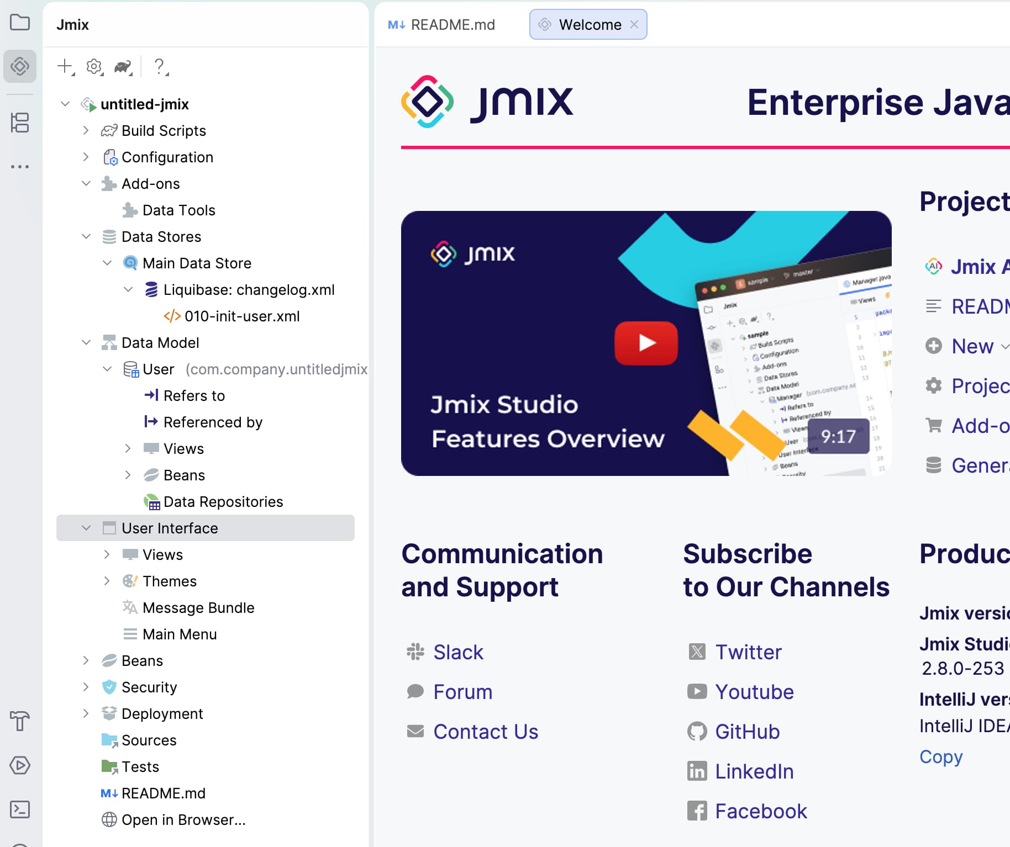This screenshot has height=847, width=1010.
Task: Select the Jmix tool window icon
Action: 20,66
